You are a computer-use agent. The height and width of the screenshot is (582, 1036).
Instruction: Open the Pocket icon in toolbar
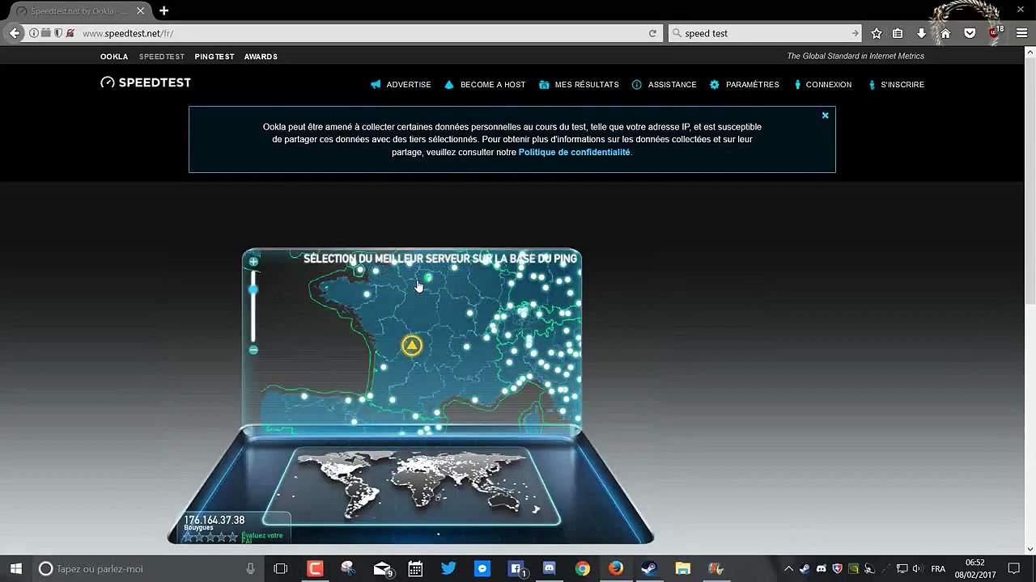(970, 33)
